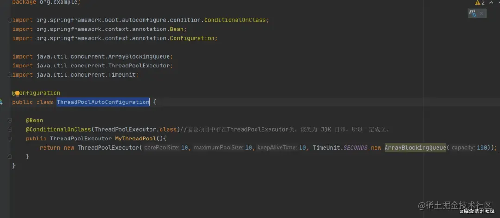
Task: Load Maven changes floating icon
Action: click(473, 13)
